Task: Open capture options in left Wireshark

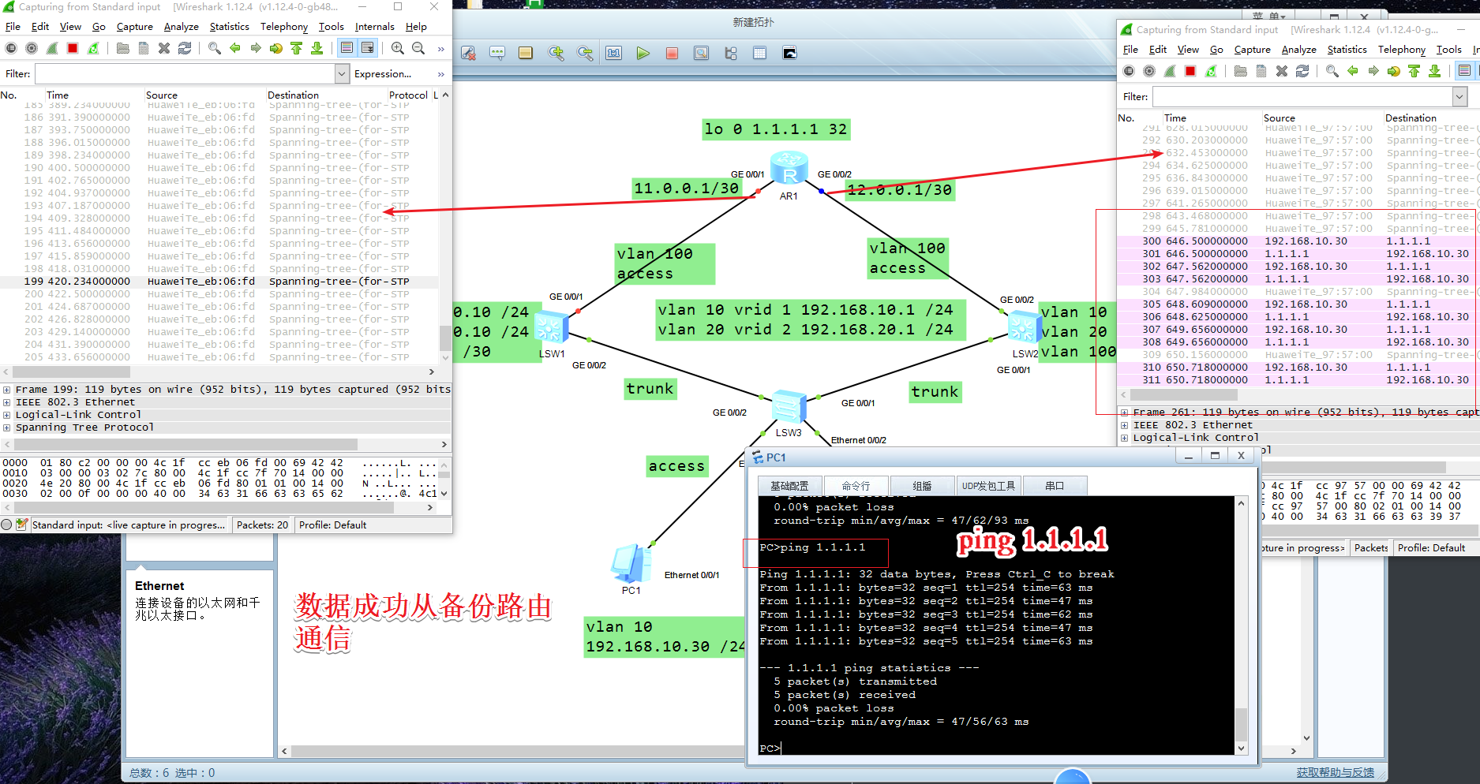Action: coord(32,48)
